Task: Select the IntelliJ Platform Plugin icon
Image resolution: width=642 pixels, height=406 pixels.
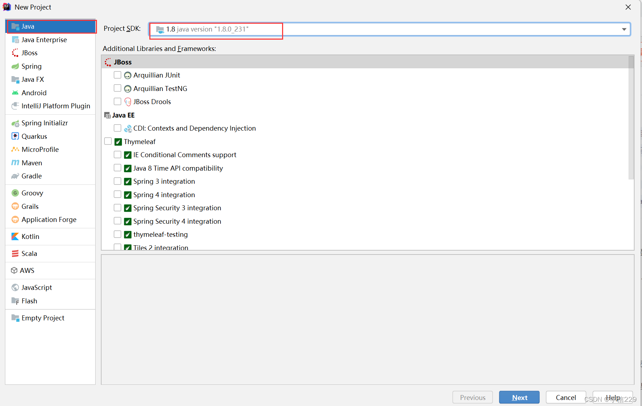Action: [15, 106]
